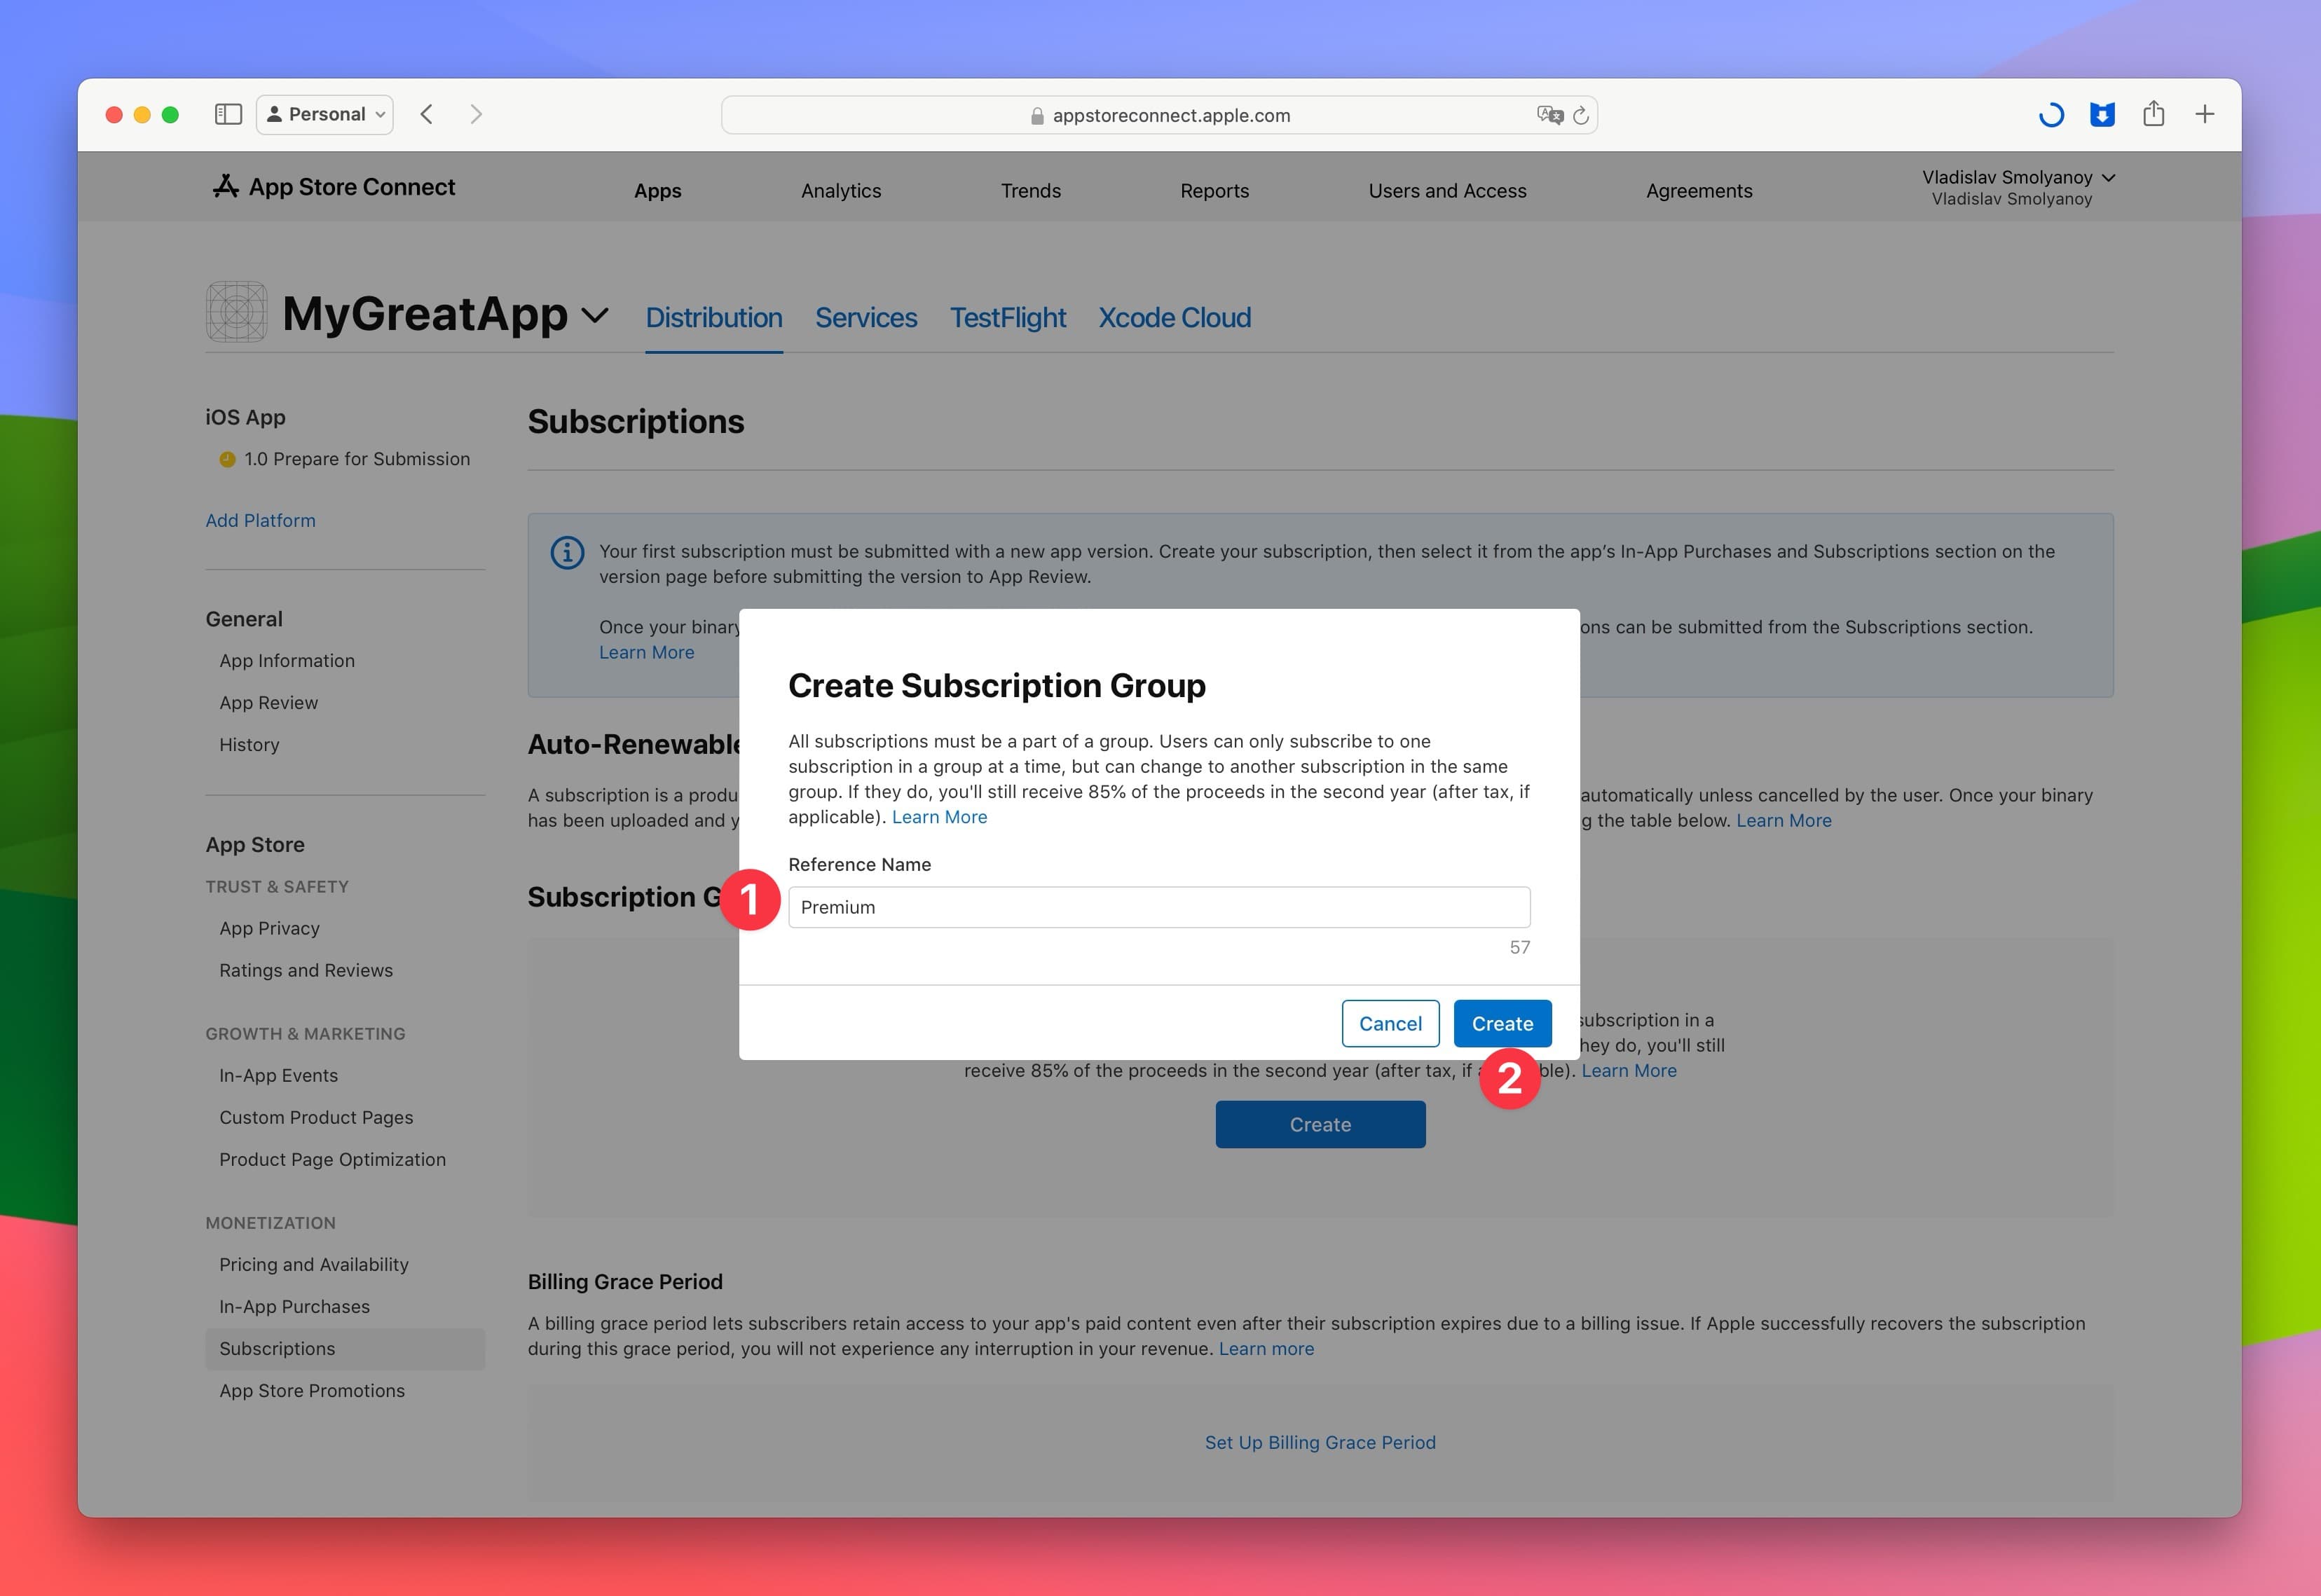Image resolution: width=2321 pixels, height=1596 pixels.
Task: Click the Set Up Billing Grace Period link
Action: [1320, 1440]
